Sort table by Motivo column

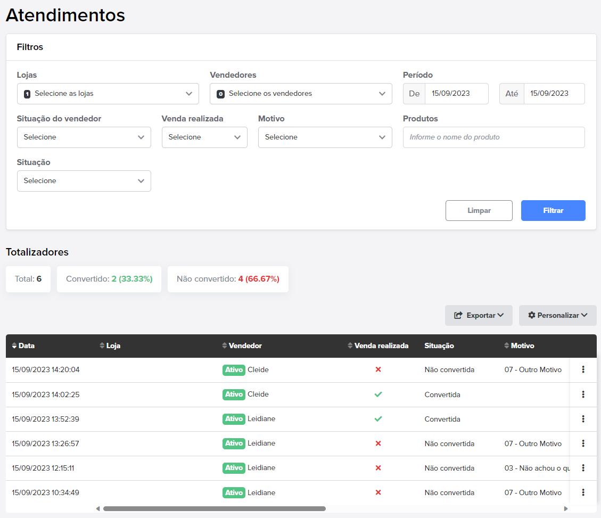(519, 346)
